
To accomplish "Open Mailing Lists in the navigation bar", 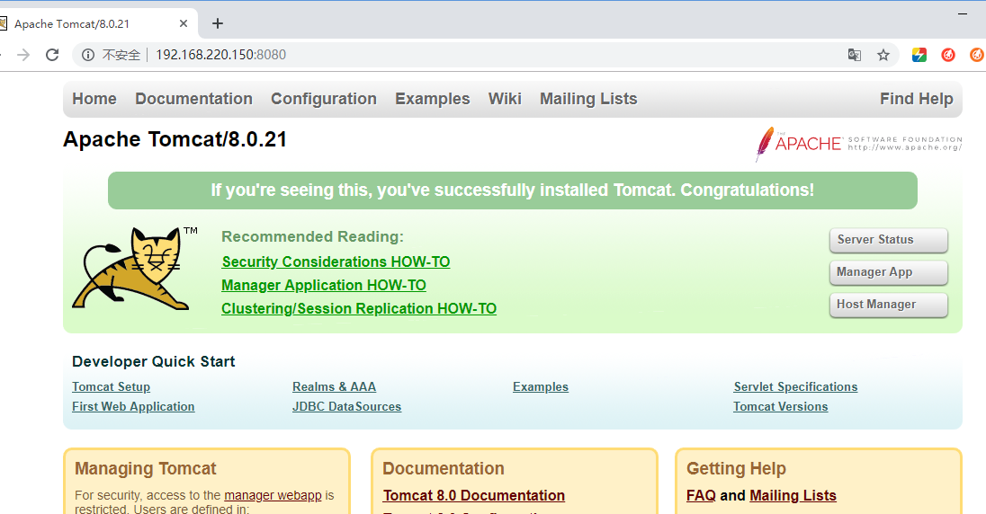I will [x=588, y=99].
